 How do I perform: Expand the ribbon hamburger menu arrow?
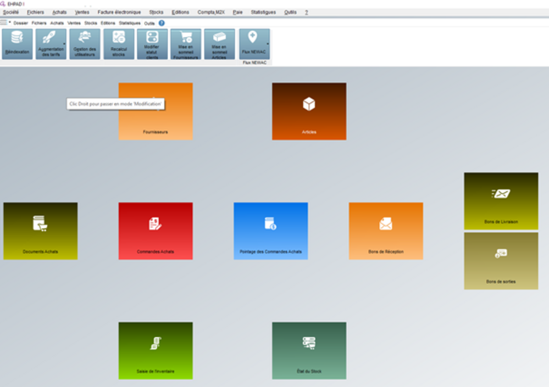coord(10,23)
